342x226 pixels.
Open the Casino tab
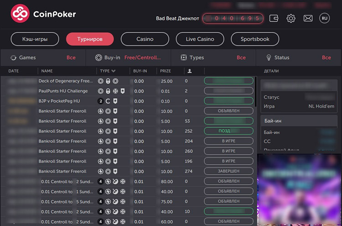tap(145, 39)
